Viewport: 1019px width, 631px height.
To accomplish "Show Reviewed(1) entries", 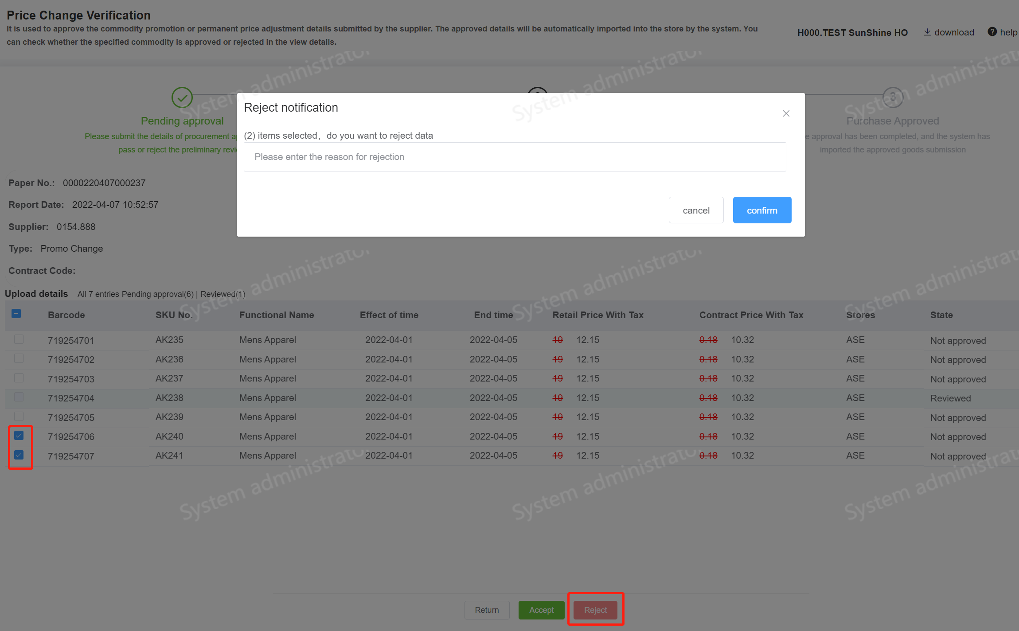I will coord(223,294).
